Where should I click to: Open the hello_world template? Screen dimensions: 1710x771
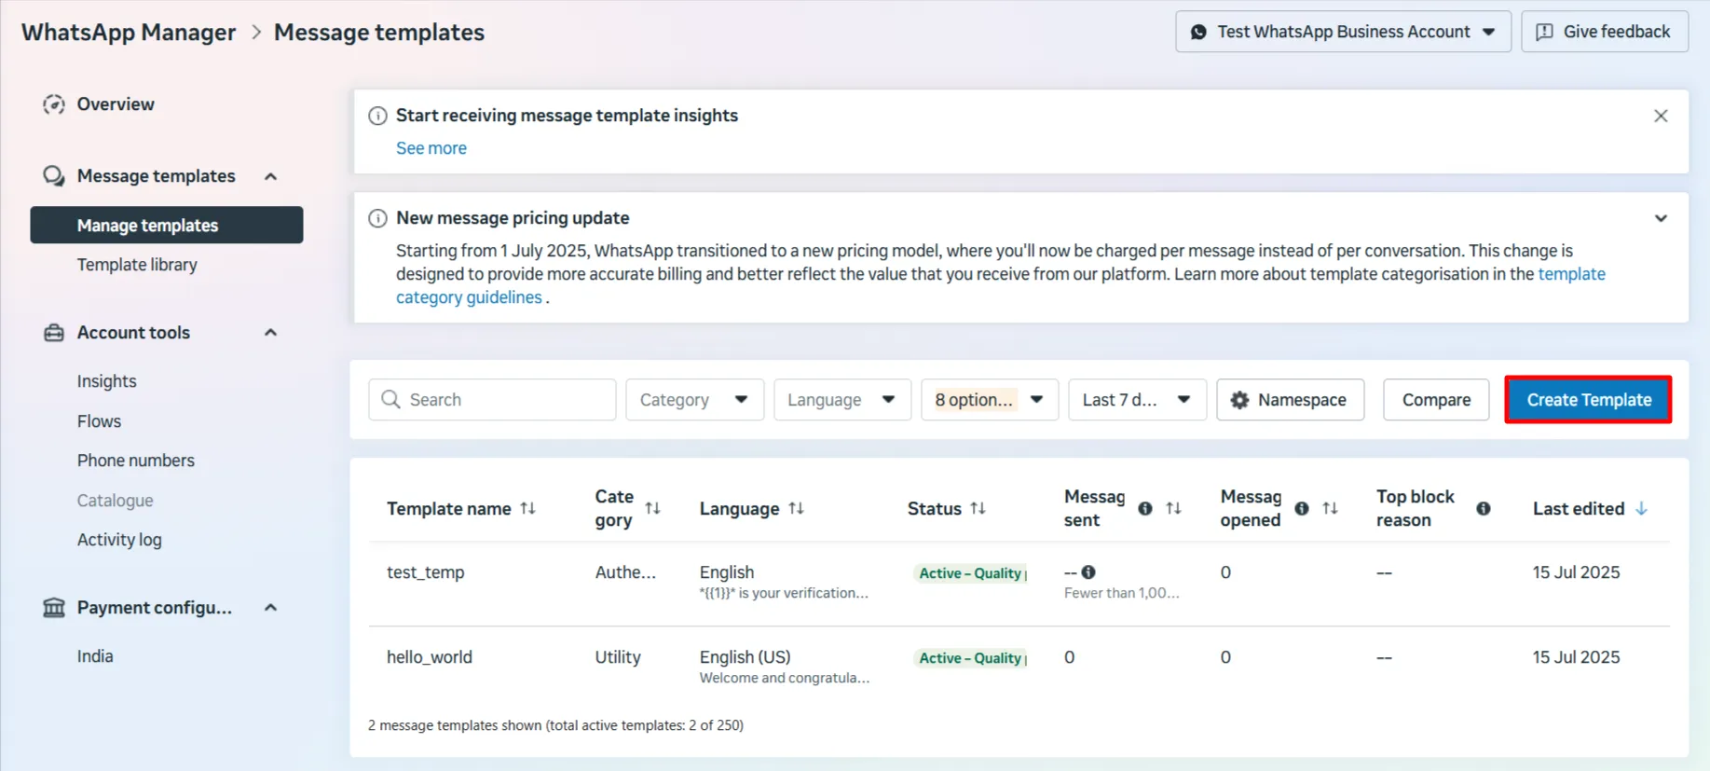click(x=430, y=657)
